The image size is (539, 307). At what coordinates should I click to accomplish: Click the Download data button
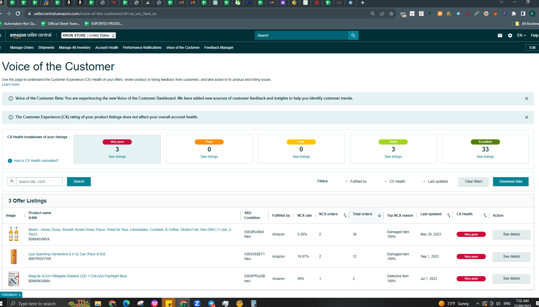click(511, 181)
